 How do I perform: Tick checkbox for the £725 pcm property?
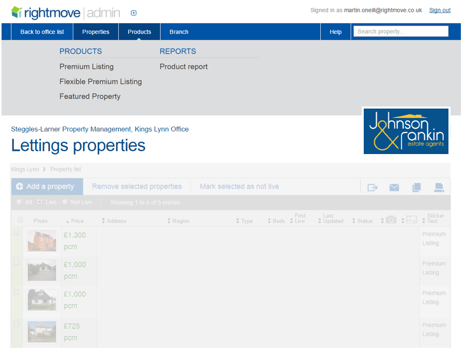pos(17,324)
